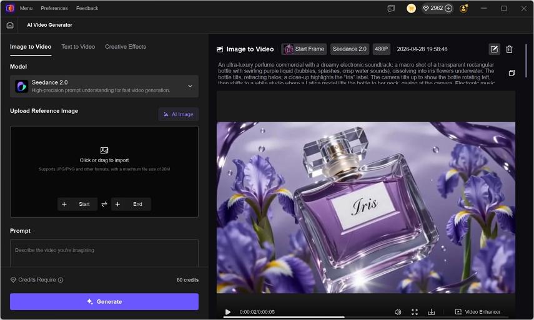Click the 2962 credits balance
The width and height of the screenshot is (534, 320).
click(437, 8)
